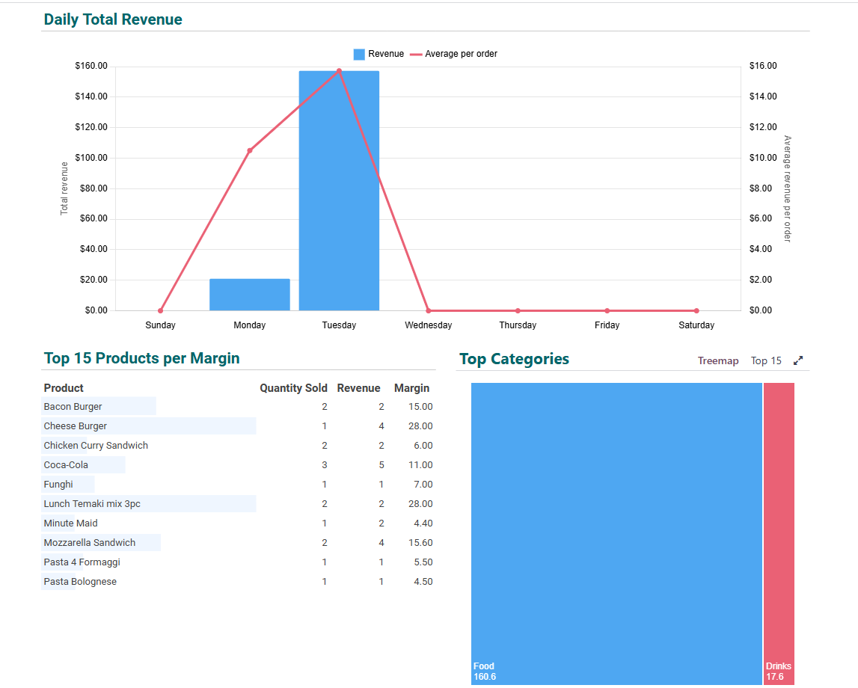Click the Top 15 Products per Margin title

[141, 358]
